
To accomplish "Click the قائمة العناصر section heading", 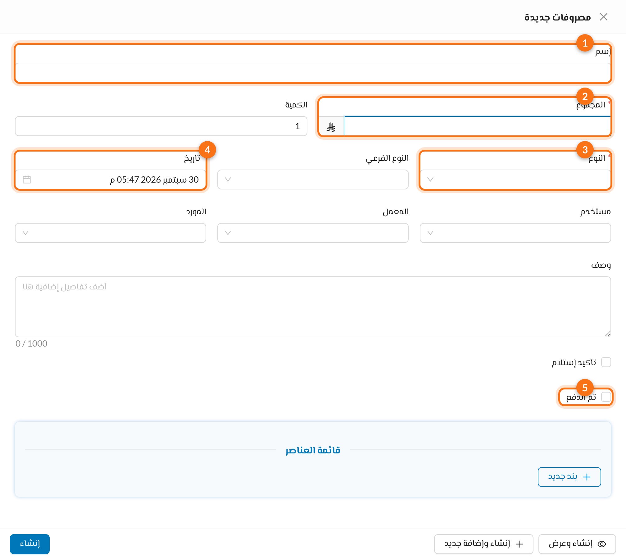I will [x=313, y=450].
